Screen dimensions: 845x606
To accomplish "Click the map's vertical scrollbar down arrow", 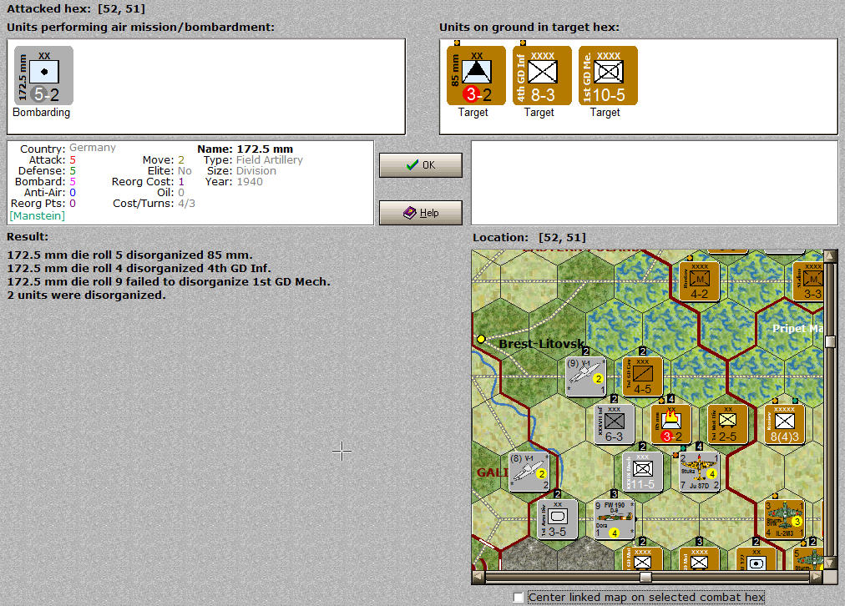I will click(x=830, y=563).
